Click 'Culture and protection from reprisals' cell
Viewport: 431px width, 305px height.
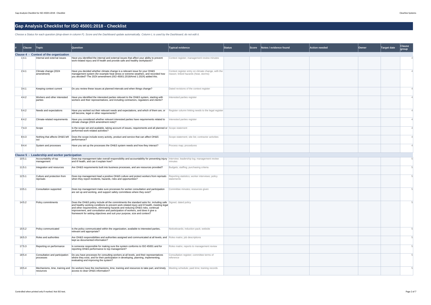click(x=53, y=181)
